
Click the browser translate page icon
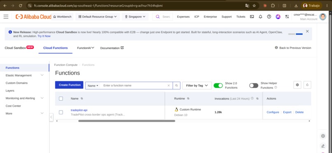(x=247, y=6)
